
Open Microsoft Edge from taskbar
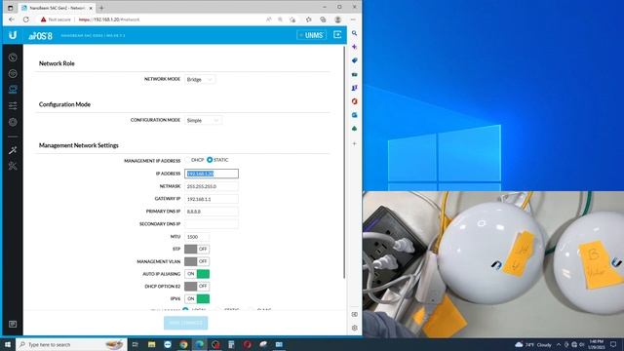pyautogui.click(x=199, y=344)
